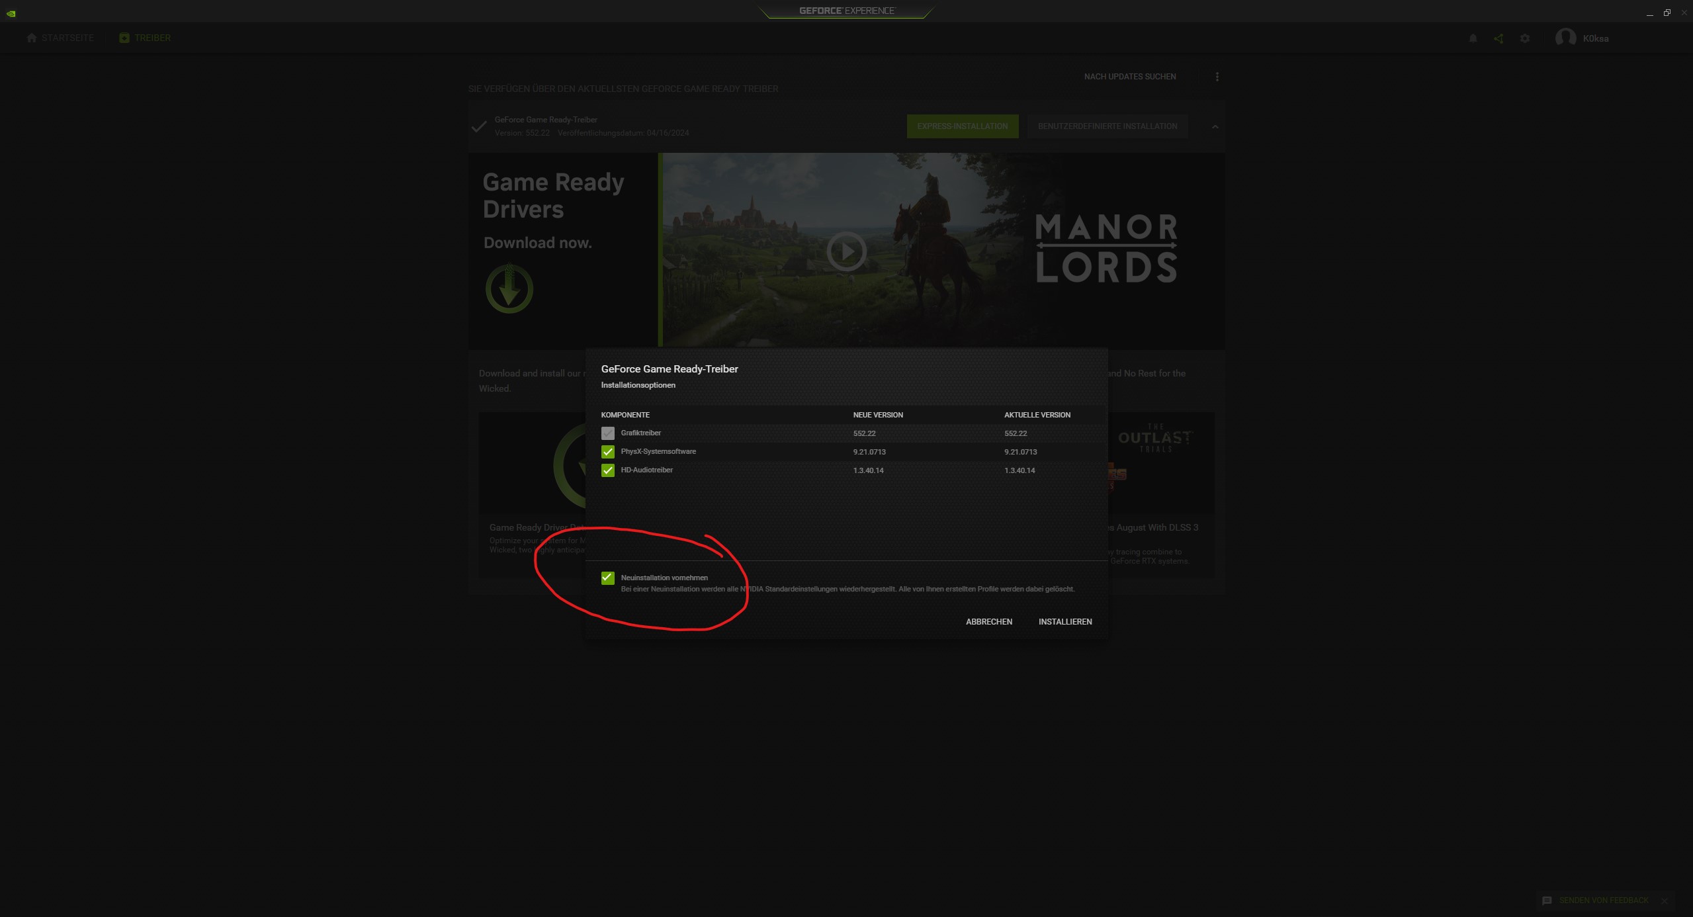Dismiss the feedback bar with its X

click(x=1665, y=901)
